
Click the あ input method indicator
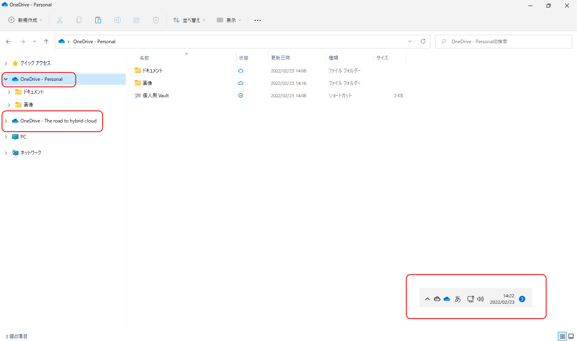[458, 299]
